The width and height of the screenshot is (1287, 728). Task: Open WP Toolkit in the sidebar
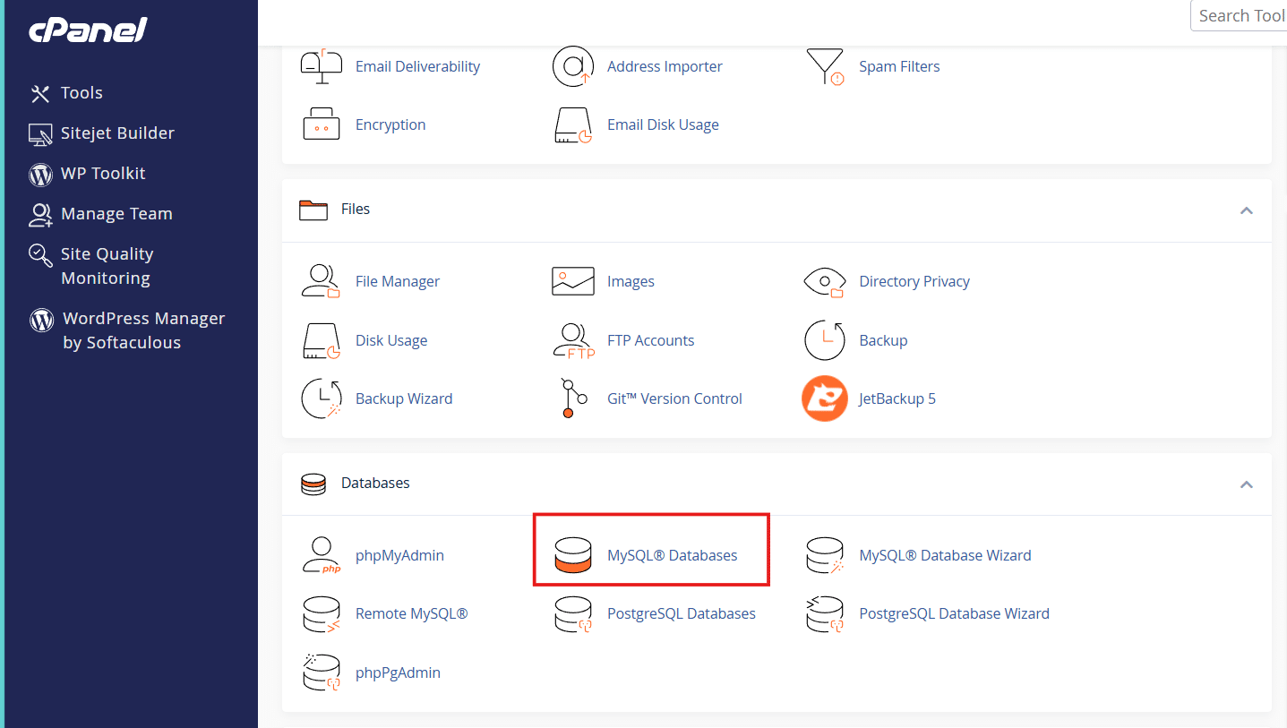(87, 174)
